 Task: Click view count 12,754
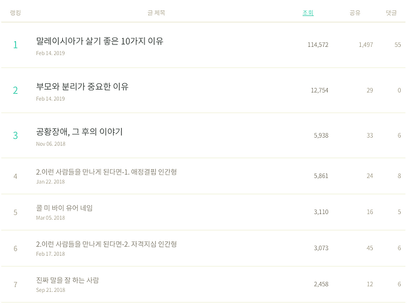[x=320, y=90]
